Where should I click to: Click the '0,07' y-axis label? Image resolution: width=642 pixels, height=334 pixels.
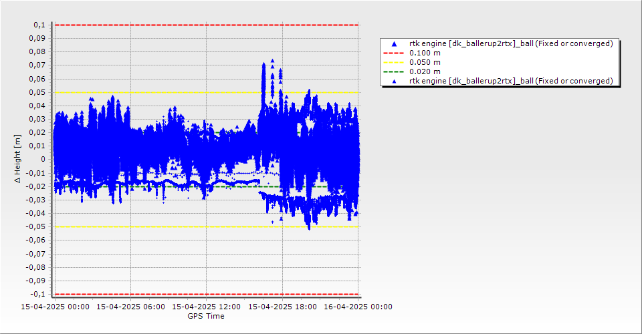pos(37,65)
